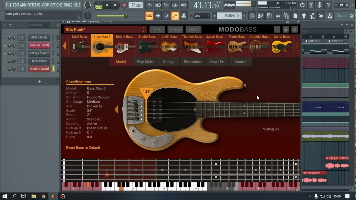This screenshot has height=200, width=356.
Task: Toggle loop recording icon
Action: coord(184,5)
